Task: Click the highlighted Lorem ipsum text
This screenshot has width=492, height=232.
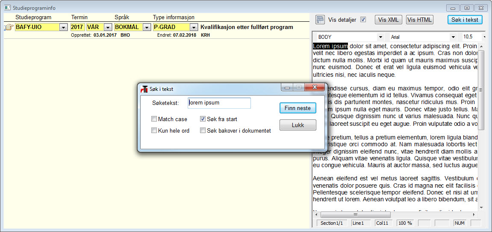Action: [330, 46]
